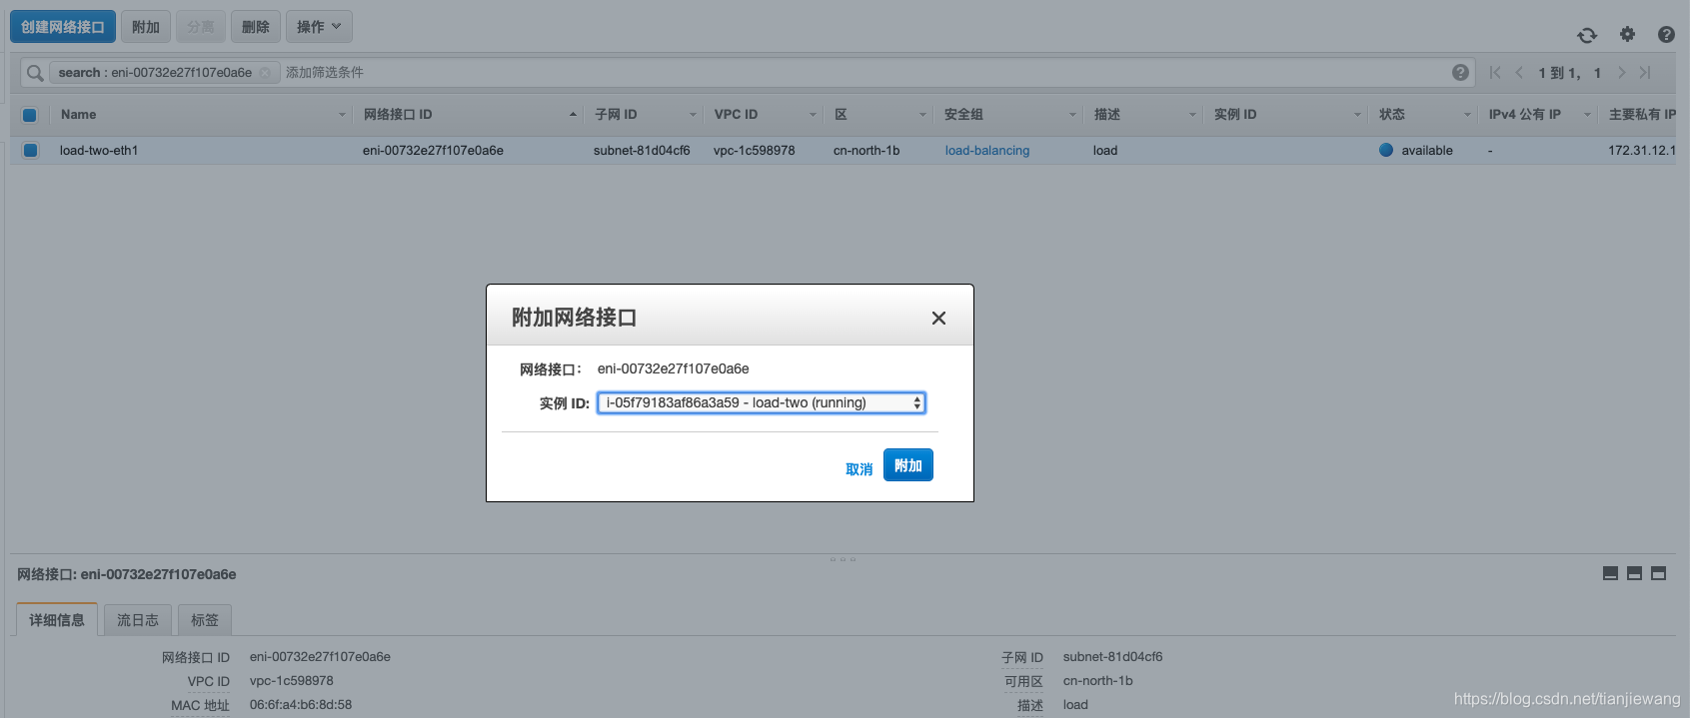Click the 172.31.12.1 private IP cell

click(1642, 151)
